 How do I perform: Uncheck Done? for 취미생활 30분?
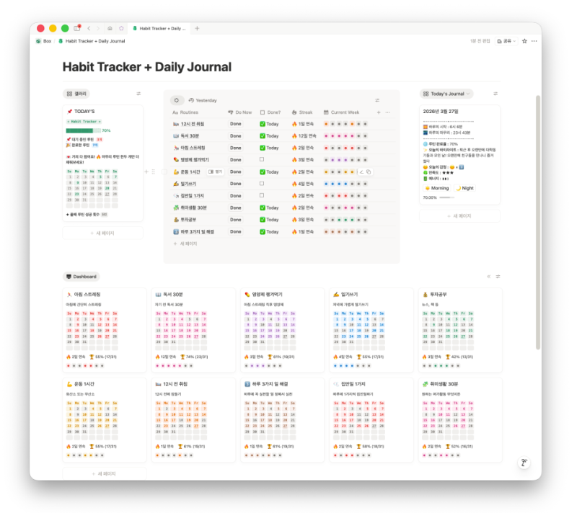(263, 208)
